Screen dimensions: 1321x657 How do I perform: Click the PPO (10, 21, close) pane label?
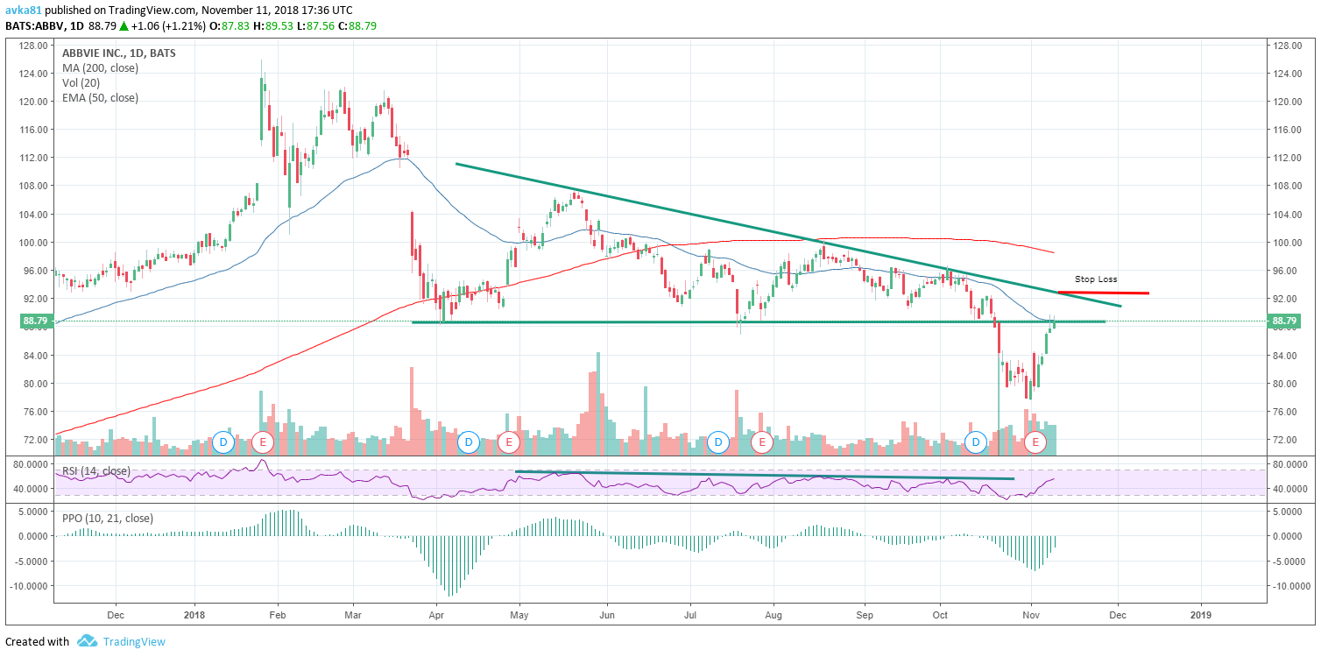(108, 518)
